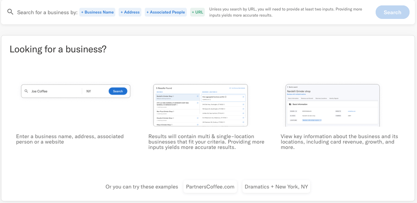
Task: Click the Basic Information building icon
Action: tap(290, 104)
